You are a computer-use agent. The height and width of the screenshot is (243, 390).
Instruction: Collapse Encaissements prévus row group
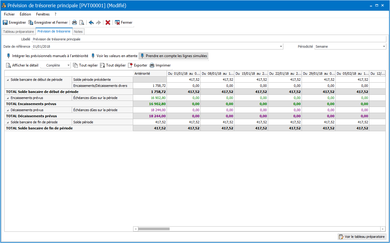pyautogui.click(x=8, y=98)
